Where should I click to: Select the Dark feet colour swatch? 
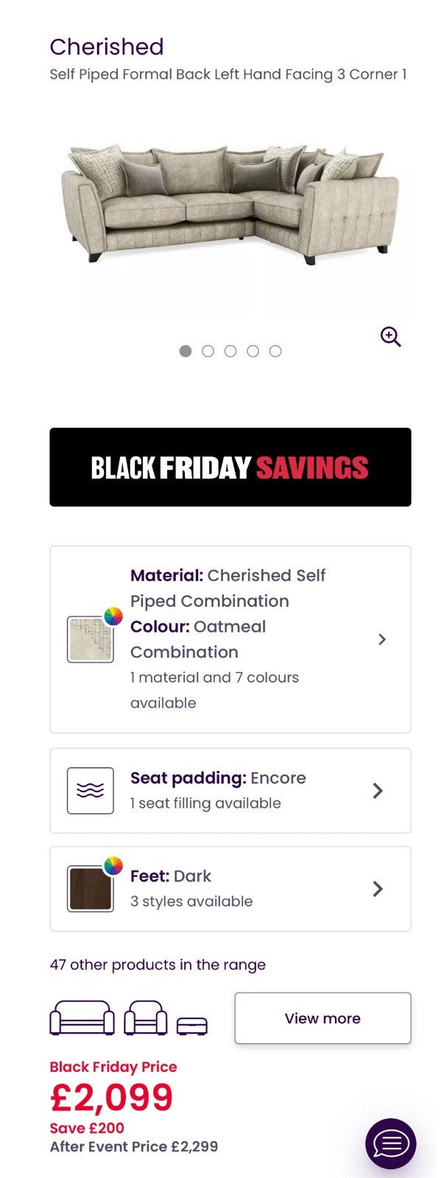pos(90,889)
